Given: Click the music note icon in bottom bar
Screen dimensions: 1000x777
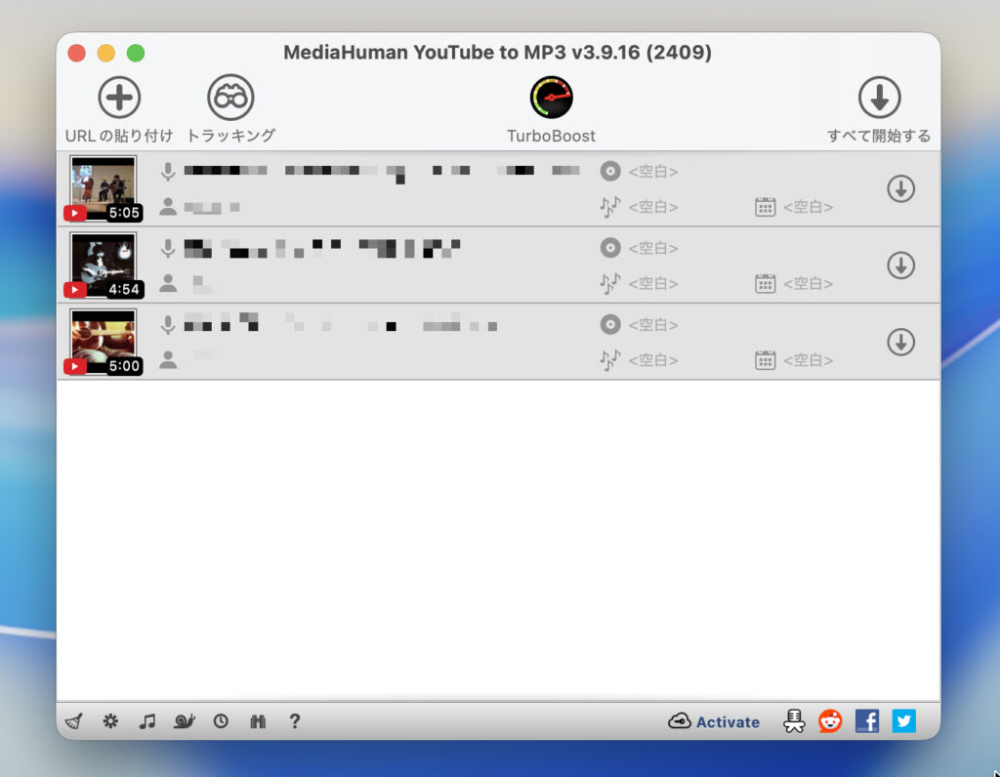Looking at the screenshot, I should point(147,721).
